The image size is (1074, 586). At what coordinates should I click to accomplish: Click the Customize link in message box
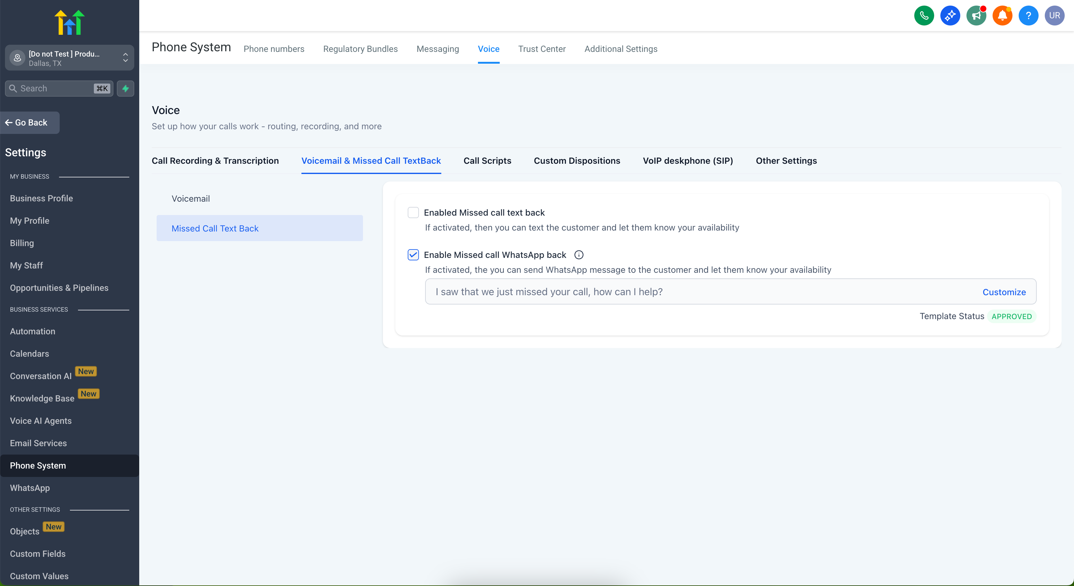click(x=1003, y=292)
